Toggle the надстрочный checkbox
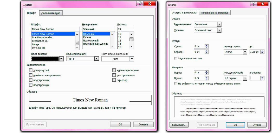The width and height of the screenshot is (272, 133). [31, 80]
